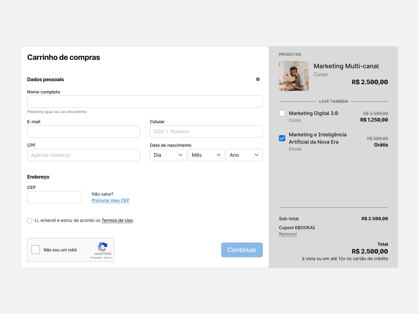Open the Dia dropdown
The height and width of the screenshot is (314, 419).
[168, 155]
